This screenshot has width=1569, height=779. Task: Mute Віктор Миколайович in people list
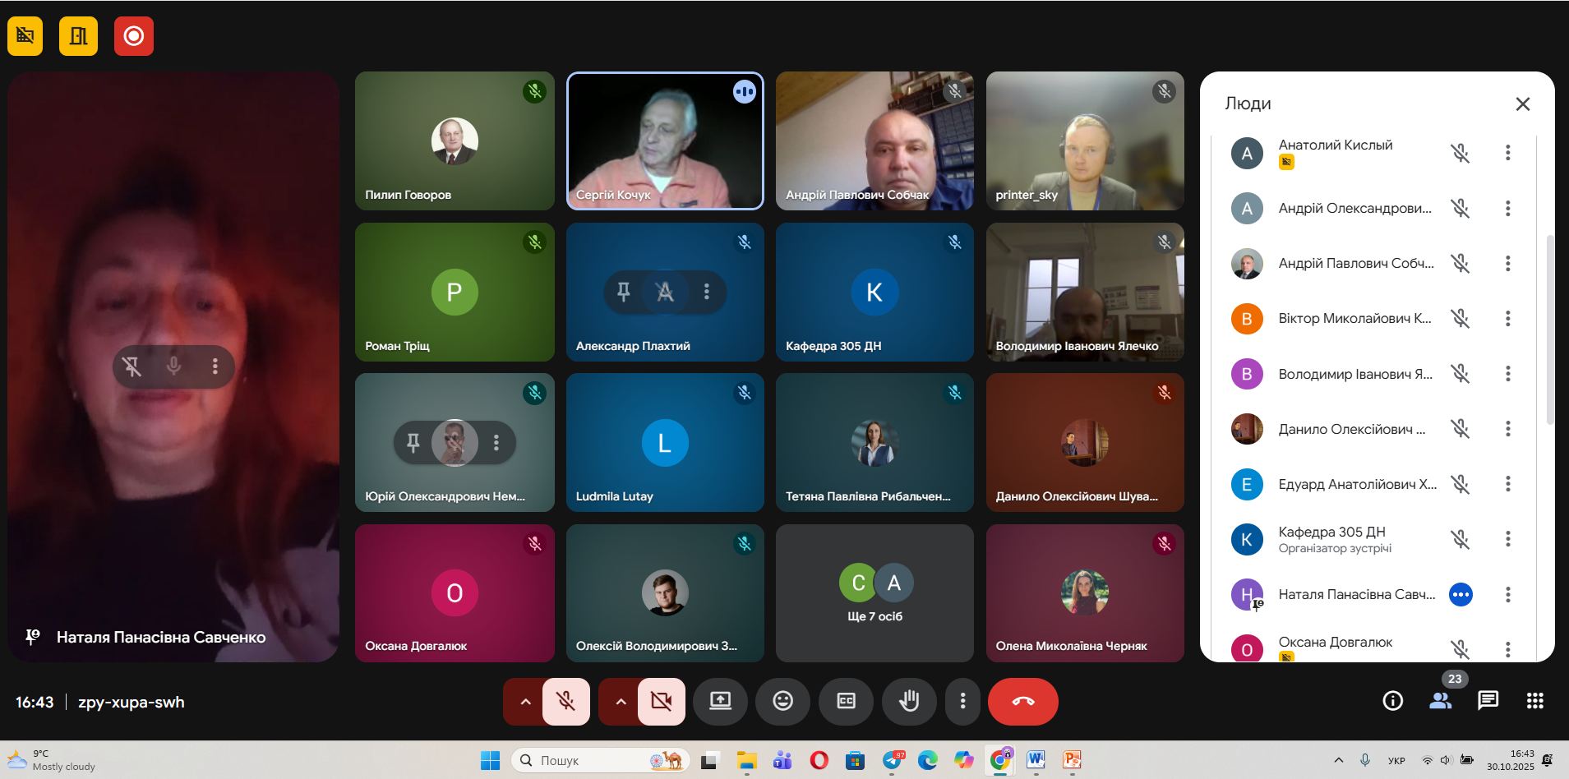(1460, 318)
